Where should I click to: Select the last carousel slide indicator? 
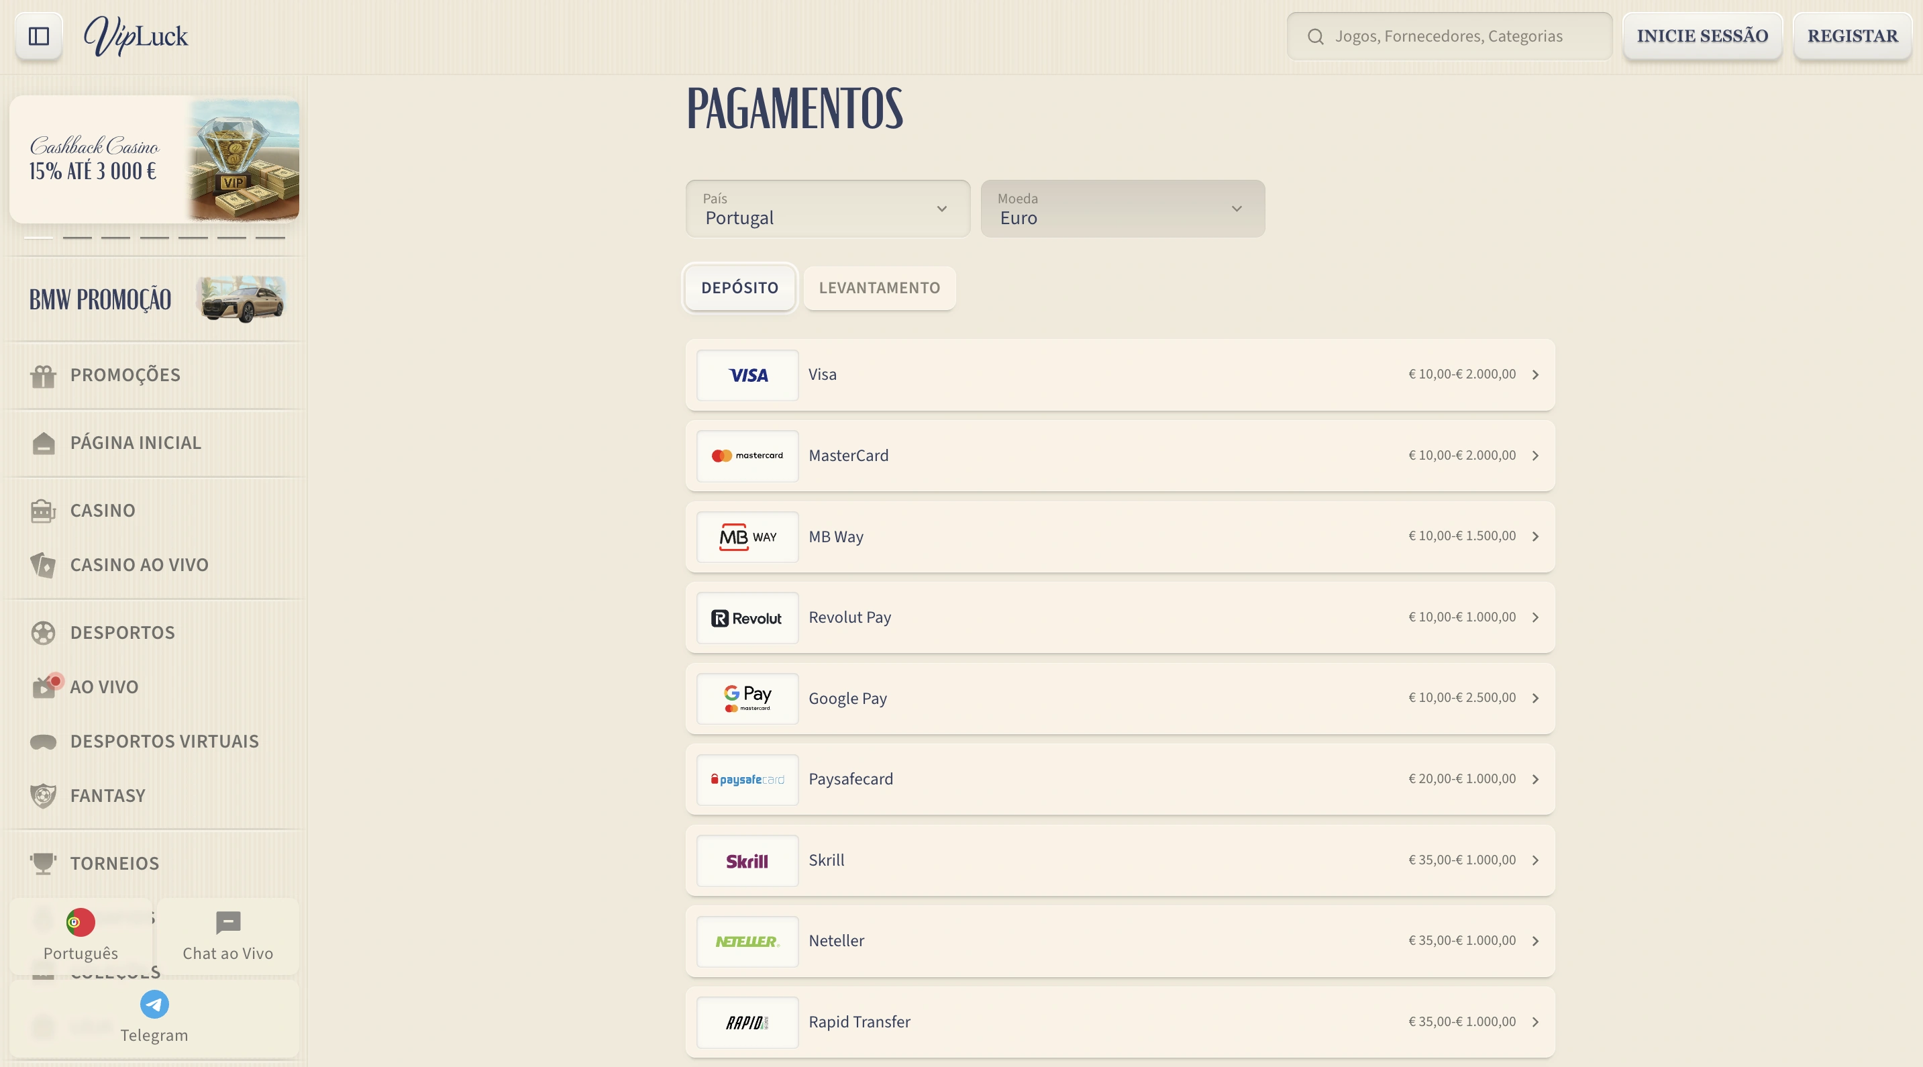pos(270,238)
